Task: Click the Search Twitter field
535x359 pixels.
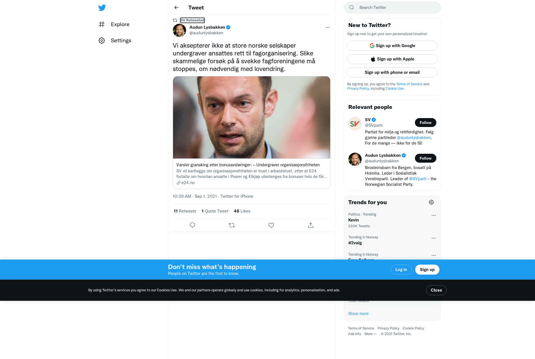Action: (x=392, y=8)
